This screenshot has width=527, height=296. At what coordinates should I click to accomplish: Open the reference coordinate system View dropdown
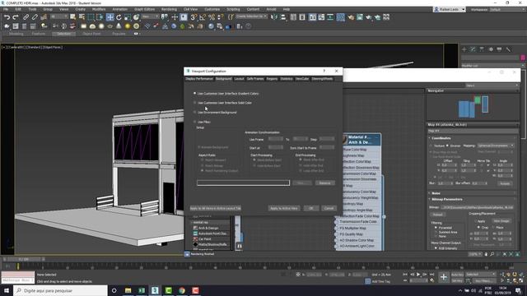(x=150, y=16)
